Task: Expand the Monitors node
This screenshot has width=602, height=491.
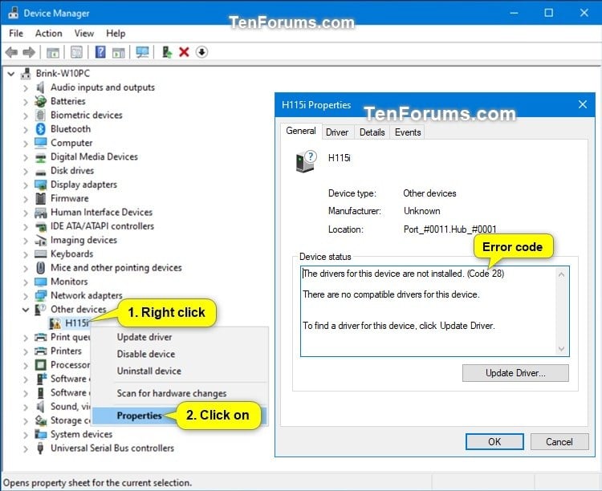Action: coord(26,282)
